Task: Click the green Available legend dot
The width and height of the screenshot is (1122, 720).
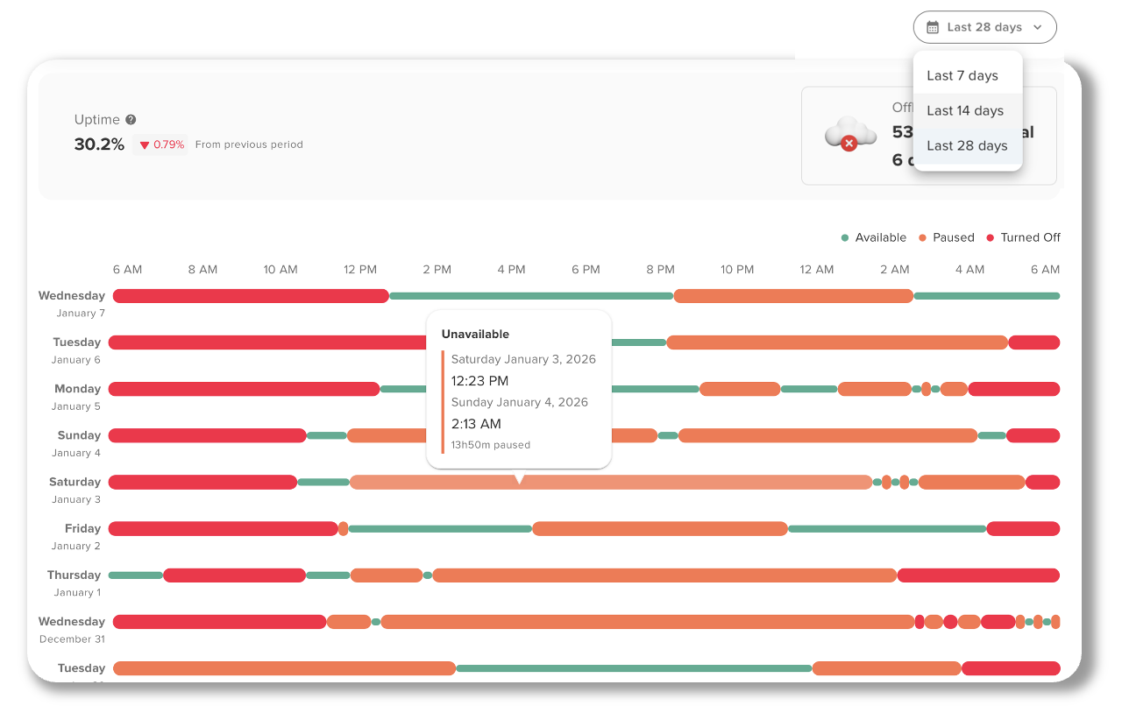Action: (x=845, y=238)
